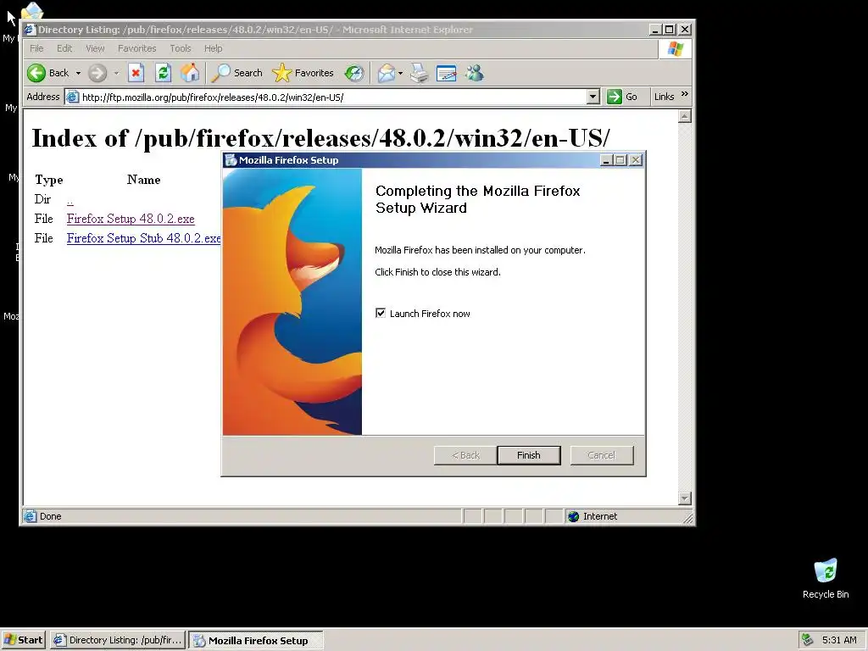Switch to Directory Listing taskbar button

click(x=118, y=640)
